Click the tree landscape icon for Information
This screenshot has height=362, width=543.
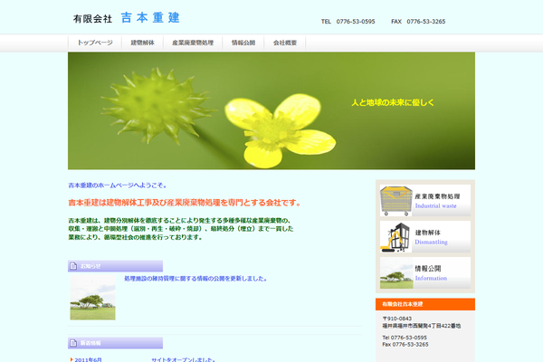coord(396,273)
